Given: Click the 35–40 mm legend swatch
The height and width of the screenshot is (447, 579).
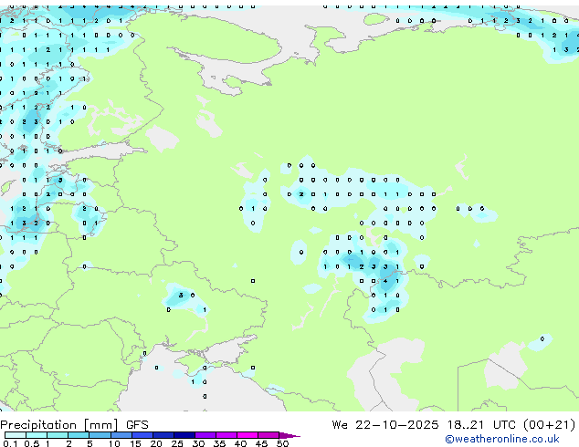Looking at the screenshot, I should click(226, 435).
